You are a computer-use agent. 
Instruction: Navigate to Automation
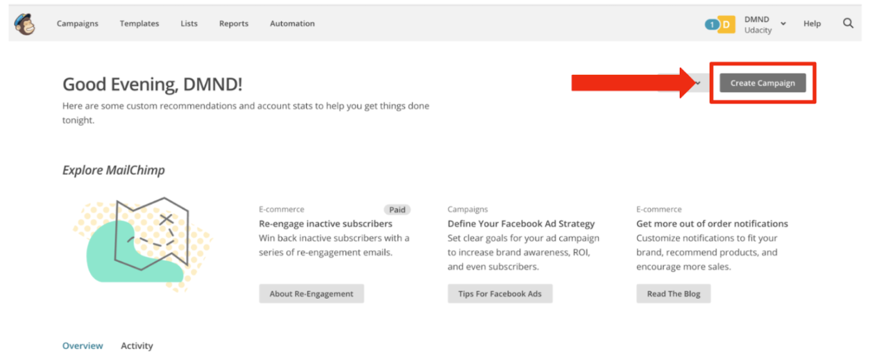[x=292, y=24]
